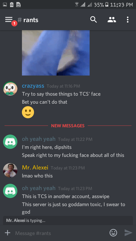Tap the Mr. Alexei username
The image size is (136, 241).
click(35, 167)
